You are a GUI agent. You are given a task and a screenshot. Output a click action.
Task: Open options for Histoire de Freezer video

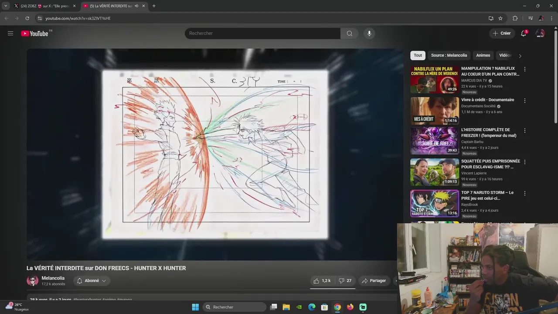525,130
